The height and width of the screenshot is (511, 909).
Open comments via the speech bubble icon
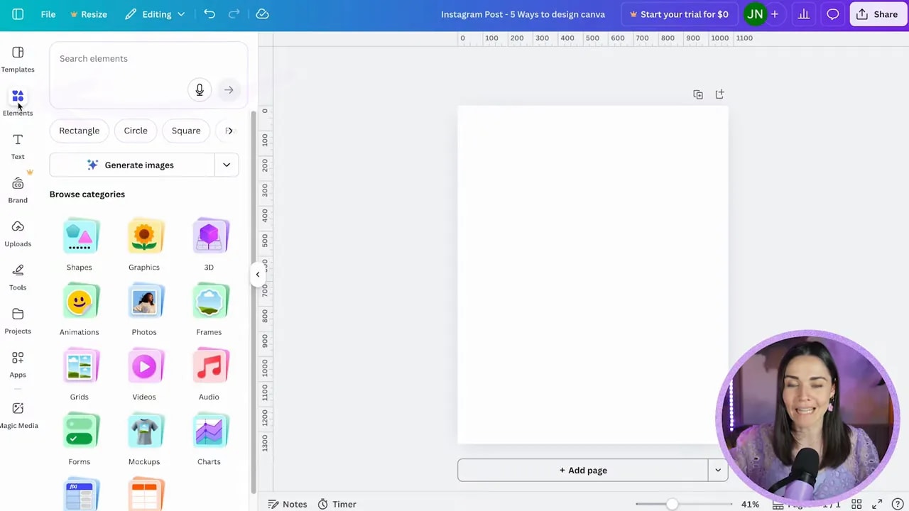[832, 14]
